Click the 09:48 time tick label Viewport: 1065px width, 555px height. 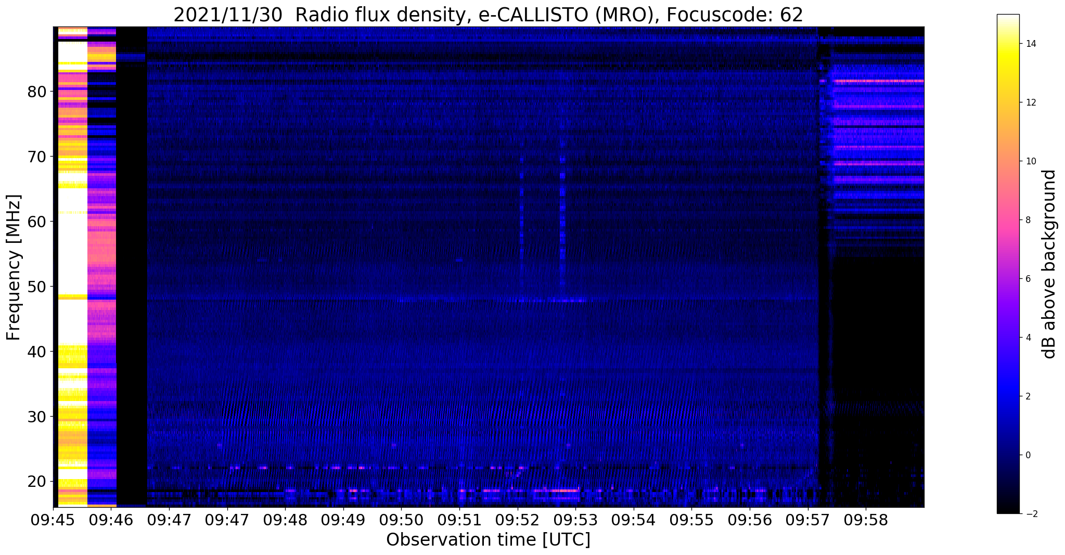pos(285,520)
